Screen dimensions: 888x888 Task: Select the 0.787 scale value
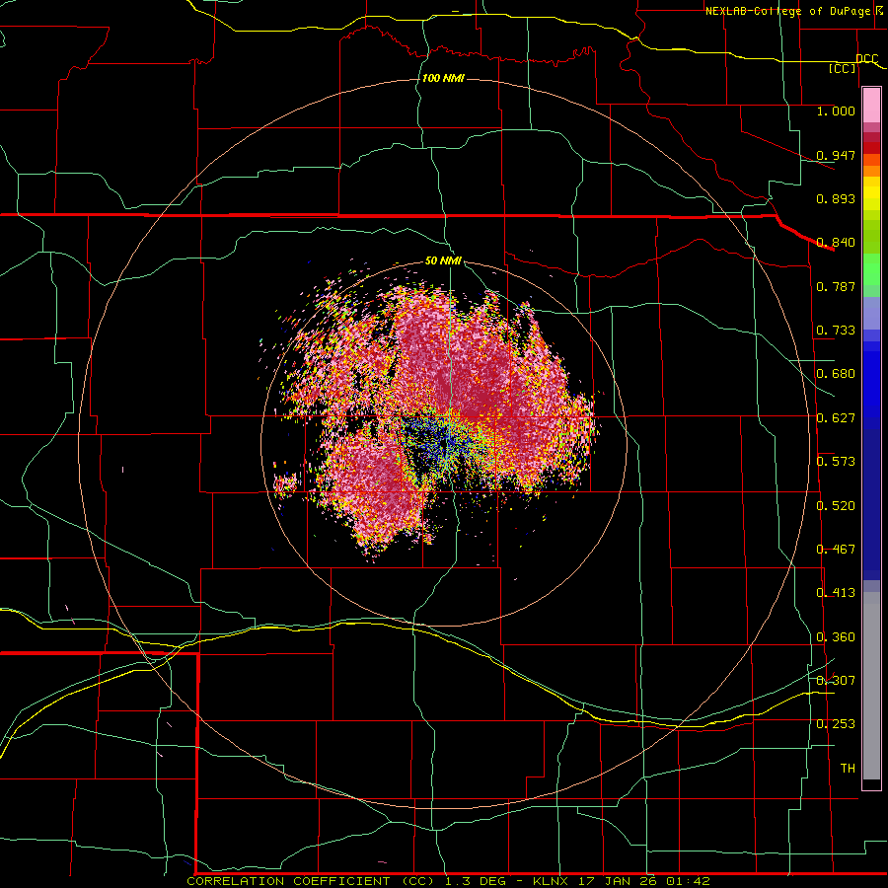(x=836, y=286)
